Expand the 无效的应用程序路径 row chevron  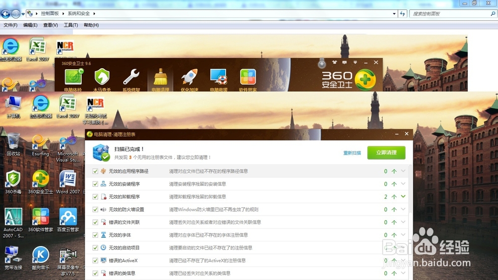point(403,171)
